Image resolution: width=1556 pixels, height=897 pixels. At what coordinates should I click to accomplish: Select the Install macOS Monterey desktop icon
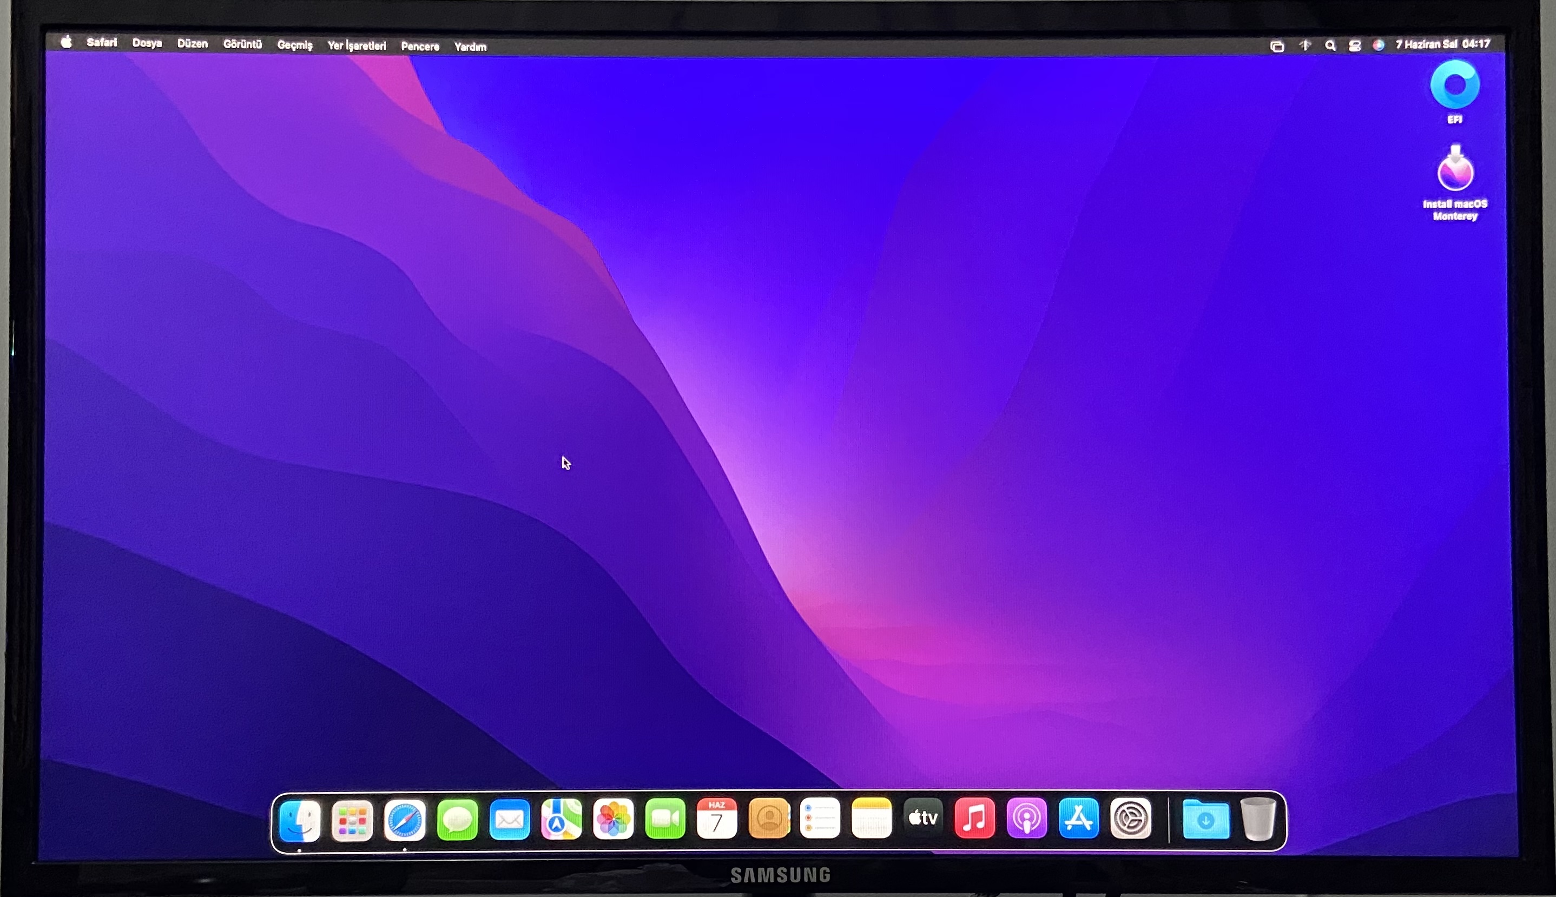[1455, 169]
